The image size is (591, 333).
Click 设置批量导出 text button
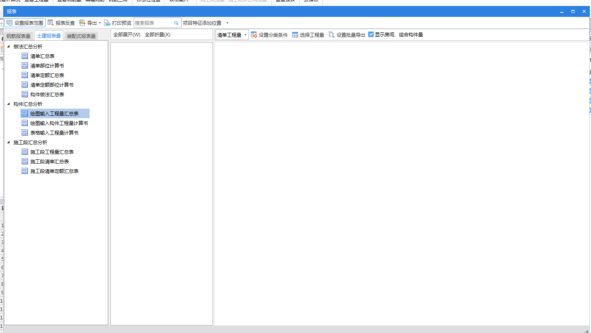(x=351, y=35)
